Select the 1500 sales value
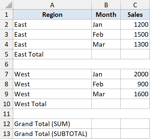The image size is (150, 139). coord(135,34)
